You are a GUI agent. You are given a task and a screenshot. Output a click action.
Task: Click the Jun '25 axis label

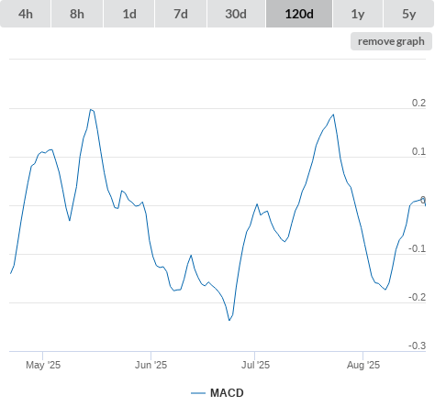point(151,365)
